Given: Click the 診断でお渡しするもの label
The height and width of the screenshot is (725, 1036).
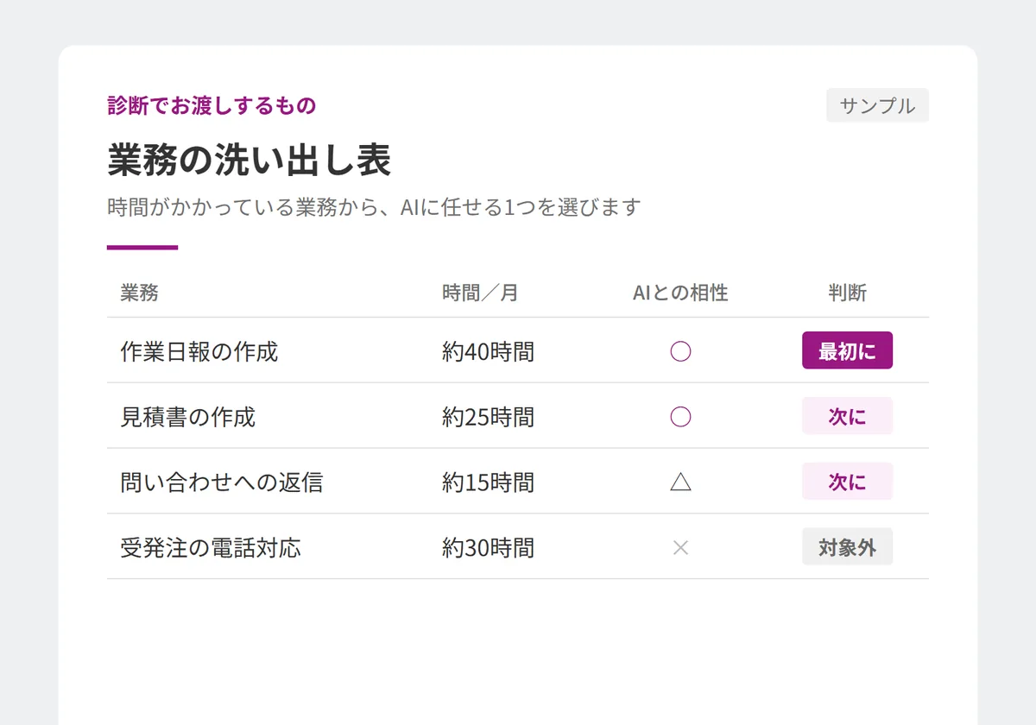Looking at the screenshot, I should click(212, 105).
